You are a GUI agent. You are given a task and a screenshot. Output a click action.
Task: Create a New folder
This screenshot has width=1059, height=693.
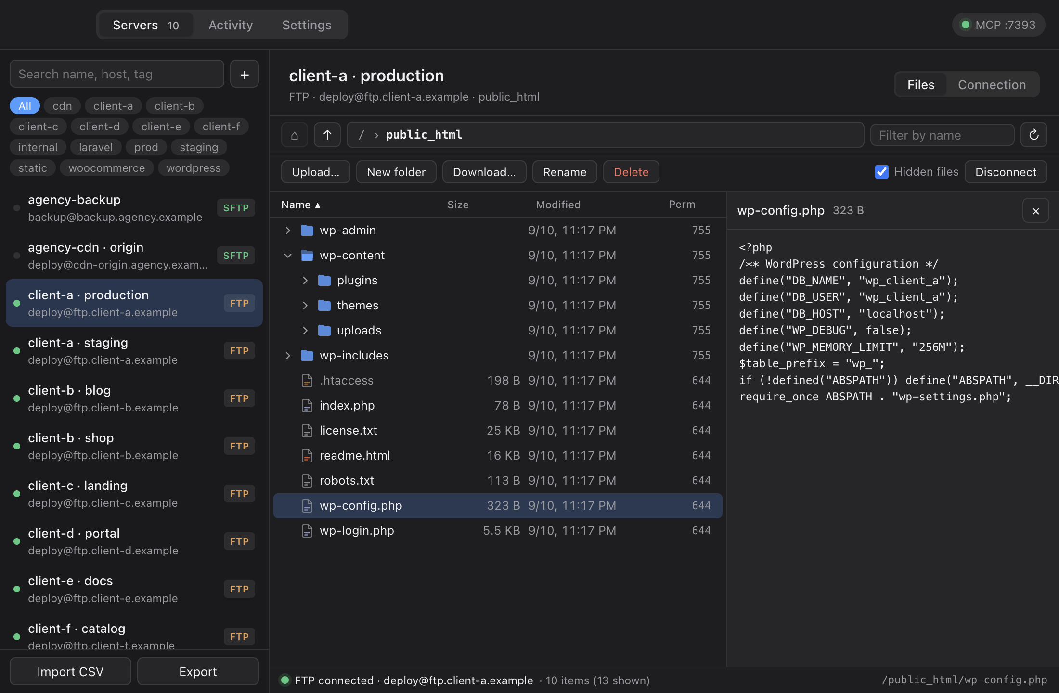(396, 172)
